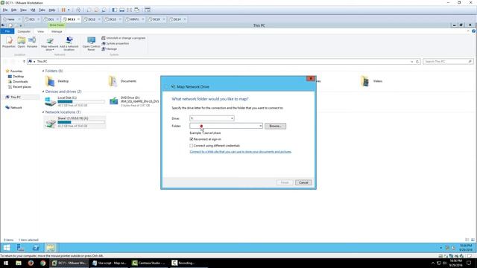Click the Search This PC box
Screen dimensions: 477x268
click(448, 62)
